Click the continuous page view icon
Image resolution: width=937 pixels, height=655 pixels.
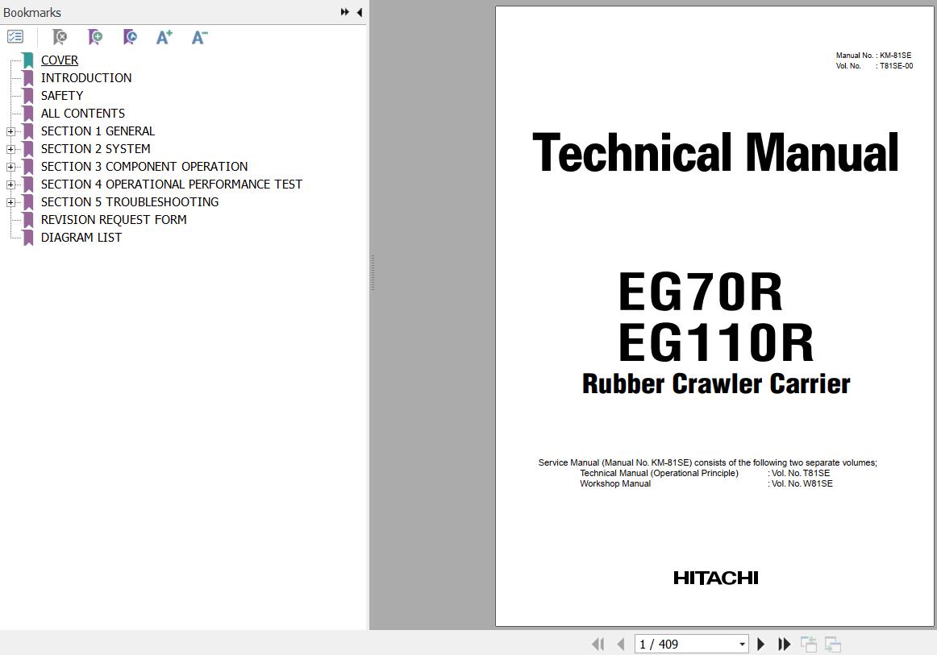coord(832,645)
